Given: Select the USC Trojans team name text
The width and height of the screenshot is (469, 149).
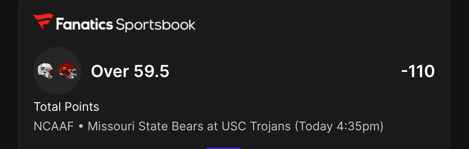Looking at the screenshot, I should [256, 127].
